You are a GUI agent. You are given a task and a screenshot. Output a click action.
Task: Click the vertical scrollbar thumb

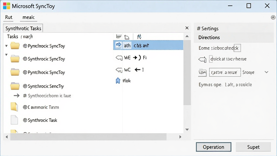(x=187, y=73)
